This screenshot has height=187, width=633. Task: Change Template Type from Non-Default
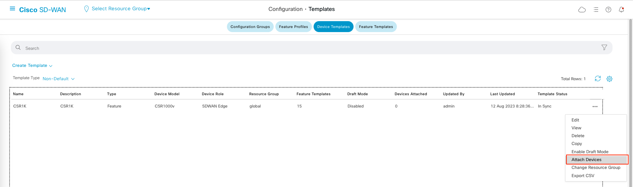[x=58, y=79]
